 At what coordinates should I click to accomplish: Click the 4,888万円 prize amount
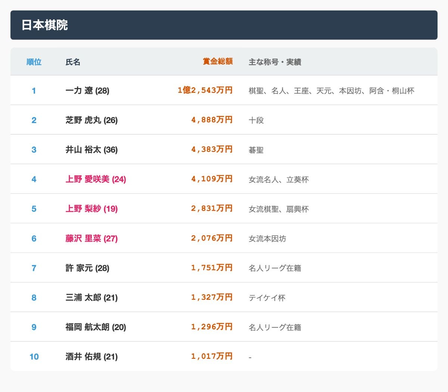pyautogui.click(x=212, y=120)
